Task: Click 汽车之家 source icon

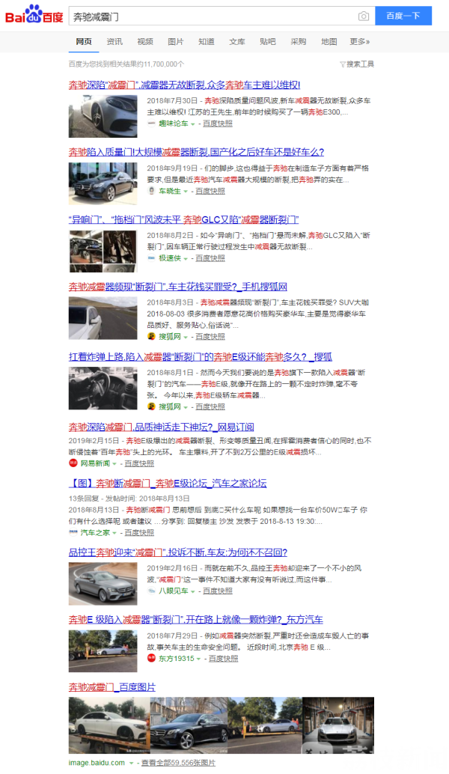Action: click(73, 532)
